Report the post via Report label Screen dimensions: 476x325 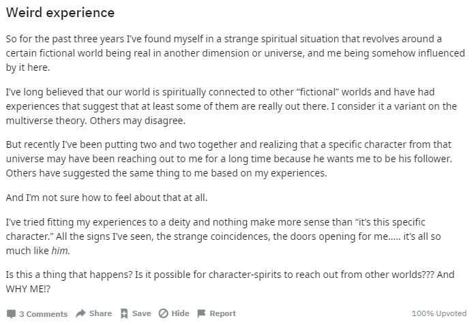point(222,313)
